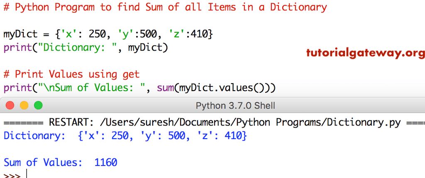Screen dimensions: 425x178
Task: Click the comment '# Print Values using get'
Action: pyautogui.click(x=71, y=74)
